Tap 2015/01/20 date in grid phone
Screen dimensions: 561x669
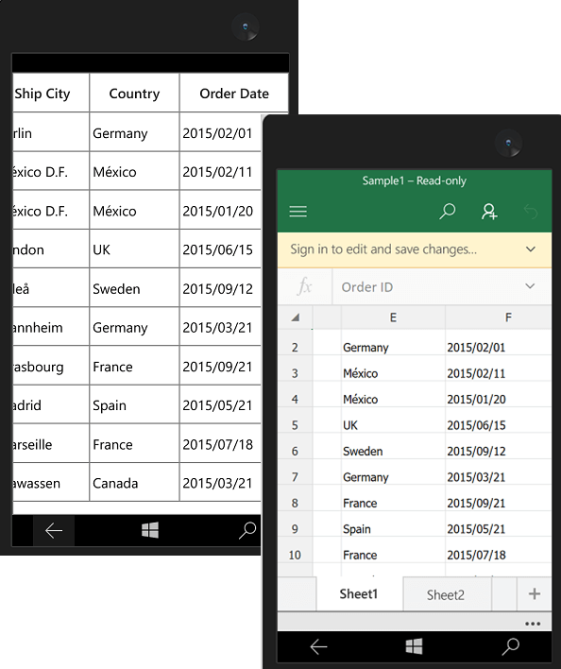click(220, 211)
